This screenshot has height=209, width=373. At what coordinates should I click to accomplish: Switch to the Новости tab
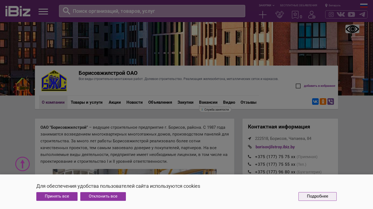(135, 102)
